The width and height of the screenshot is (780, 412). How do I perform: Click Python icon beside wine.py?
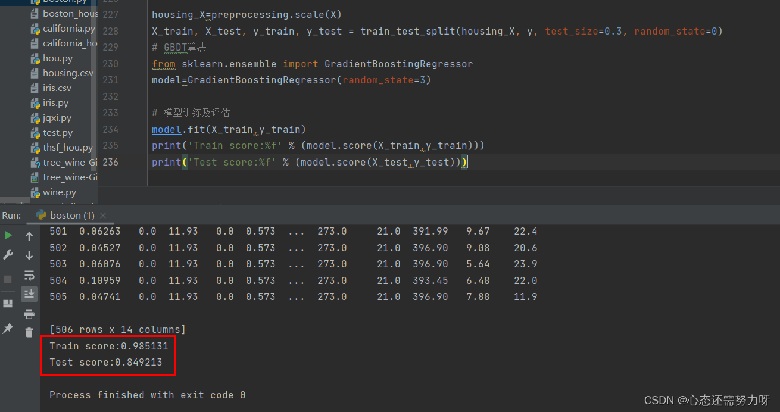click(36, 192)
